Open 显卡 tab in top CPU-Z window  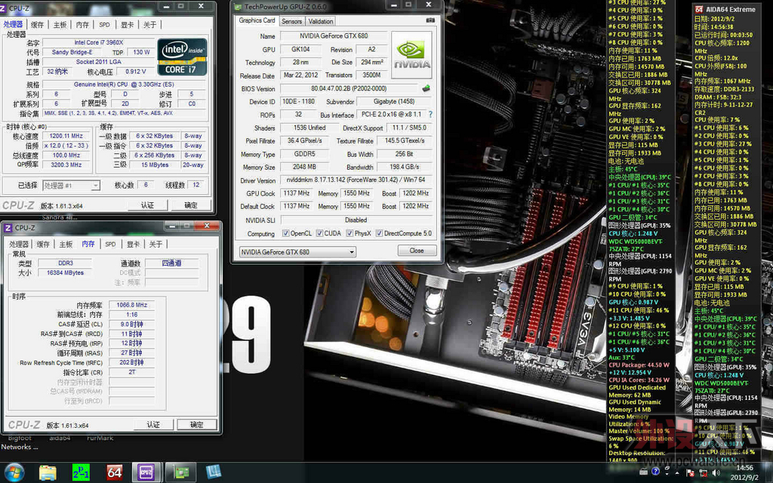[x=127, y=25]
